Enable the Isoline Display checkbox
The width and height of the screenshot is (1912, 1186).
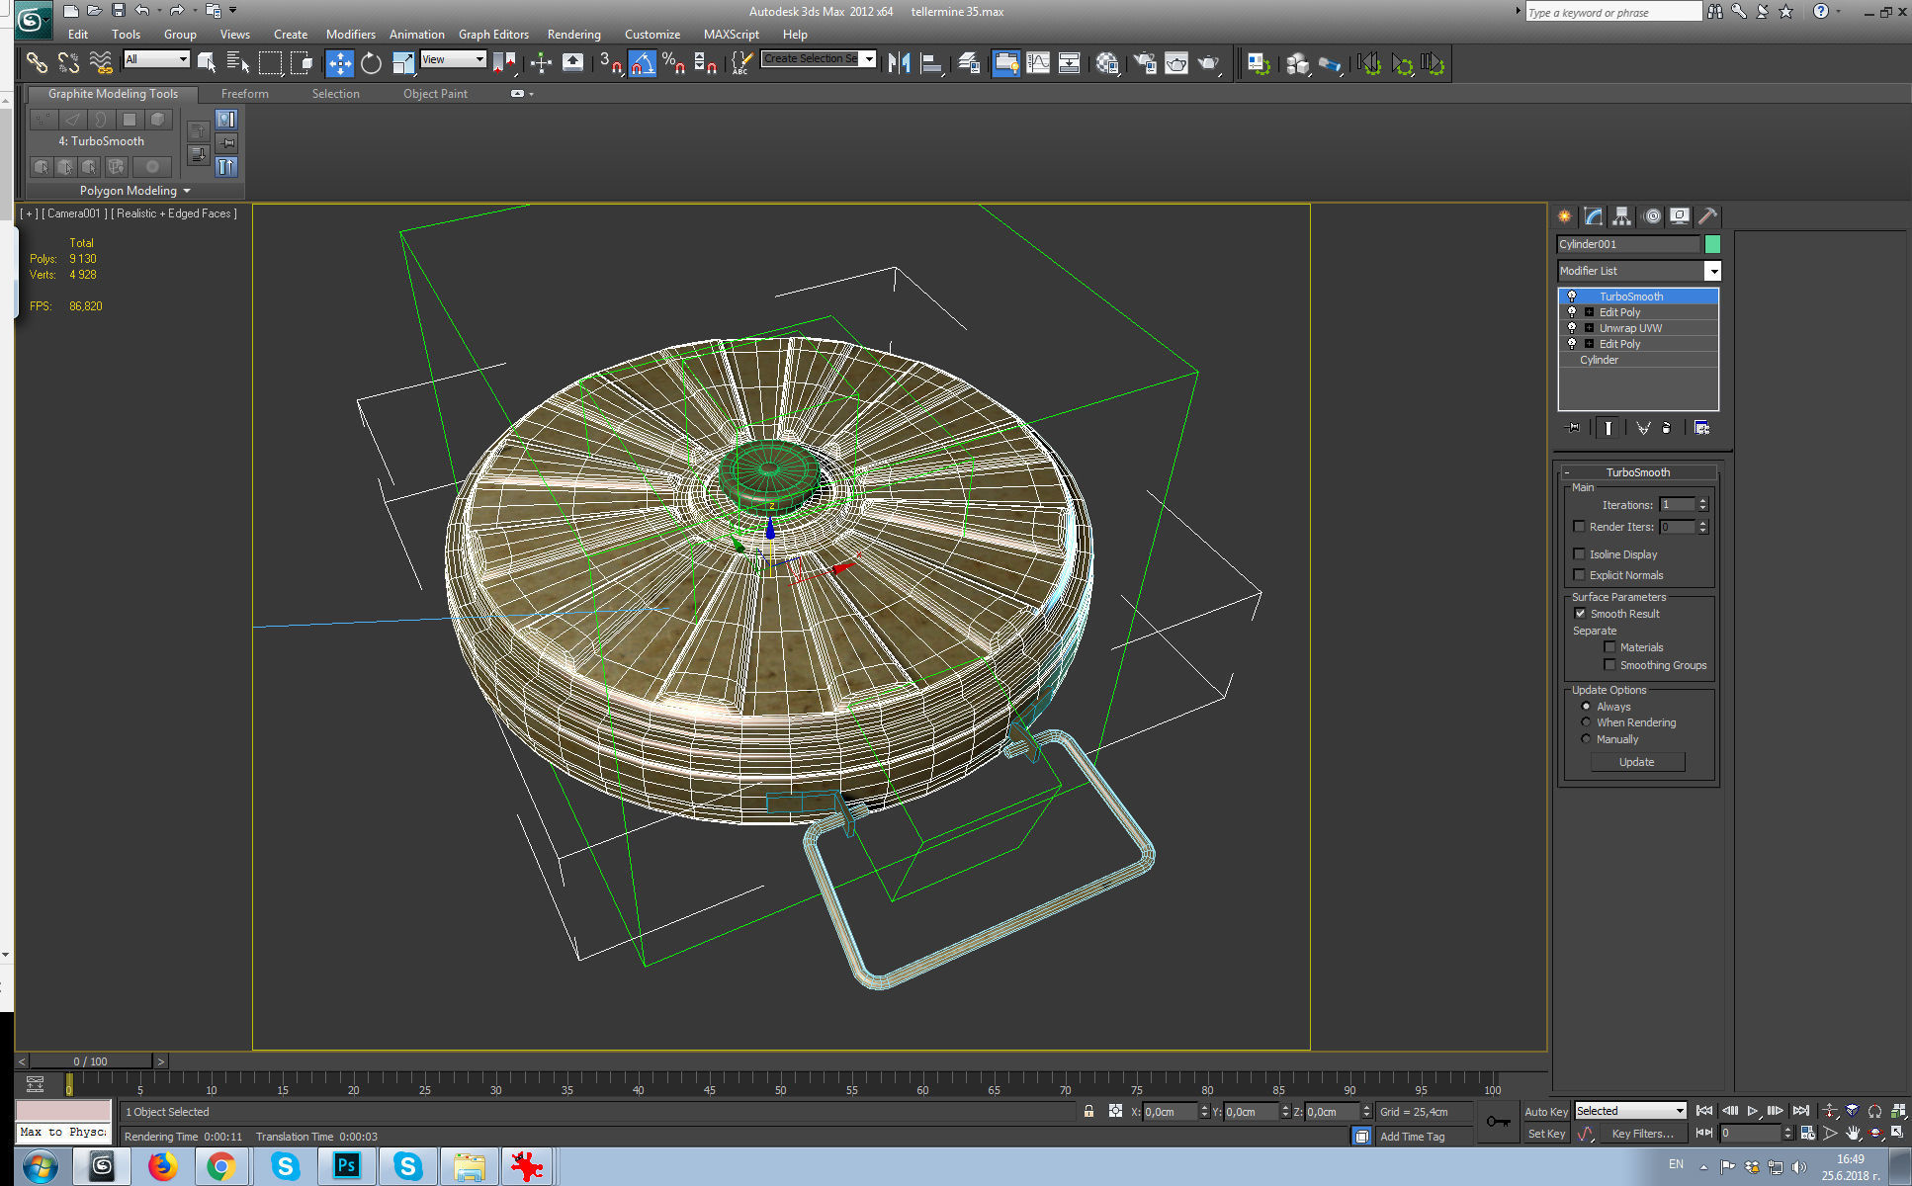pyautogui.click(x=1579, y=554)
